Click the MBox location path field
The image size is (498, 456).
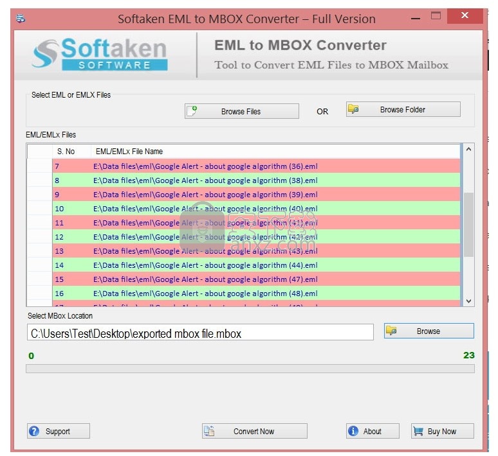(x=200, y=332)
